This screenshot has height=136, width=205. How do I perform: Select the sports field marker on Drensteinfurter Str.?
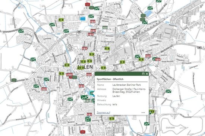[x=21, y=31]
